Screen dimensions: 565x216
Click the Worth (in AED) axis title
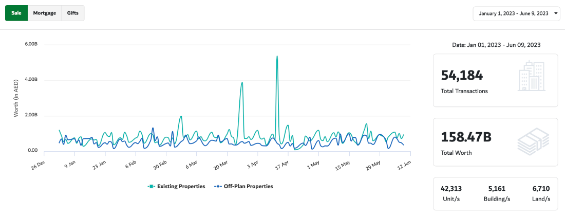click(16, 98)
